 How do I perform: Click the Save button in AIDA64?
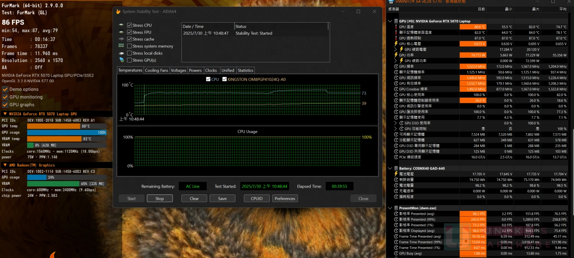pos(222,198)
